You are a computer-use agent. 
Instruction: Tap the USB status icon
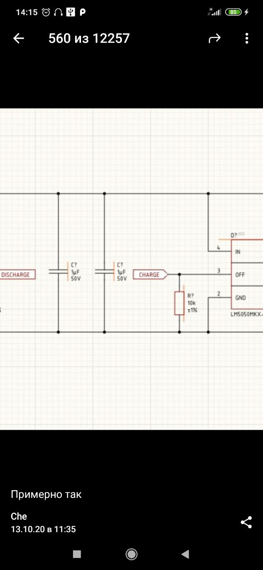[70, 12]
